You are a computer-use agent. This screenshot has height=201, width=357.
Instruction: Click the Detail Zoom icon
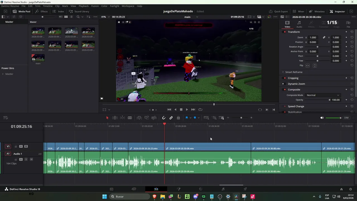214,118
